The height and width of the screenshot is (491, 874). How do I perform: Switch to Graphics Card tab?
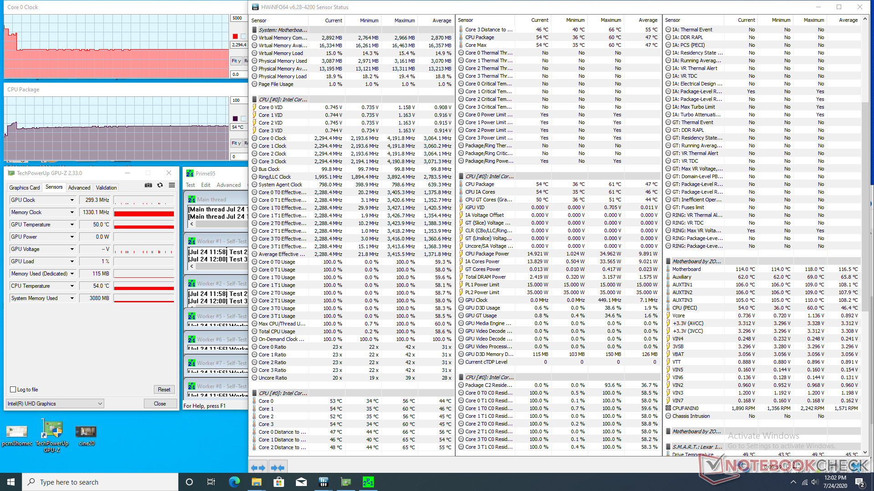tap(25, 188)
